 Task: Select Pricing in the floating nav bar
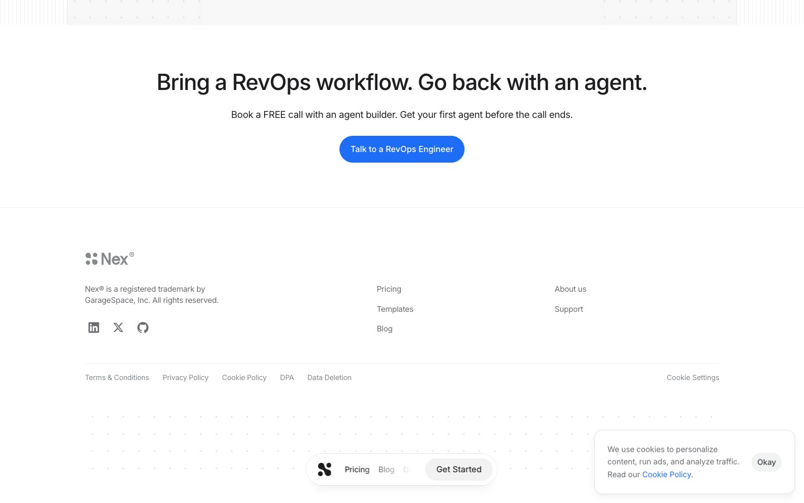[357, 469]
